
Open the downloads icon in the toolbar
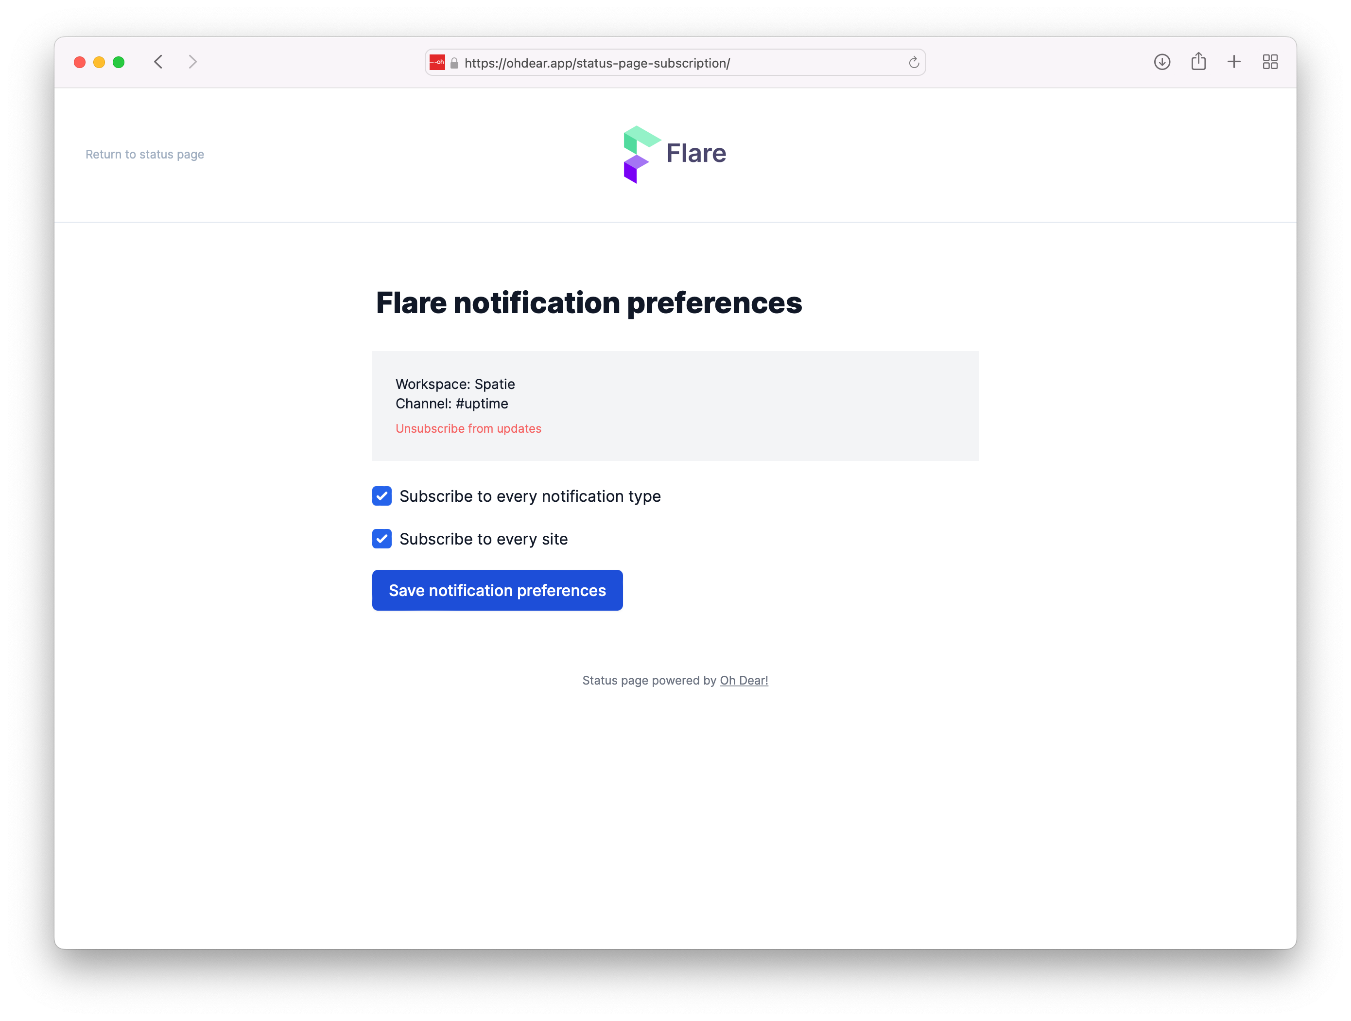(x=1161, y=62)
